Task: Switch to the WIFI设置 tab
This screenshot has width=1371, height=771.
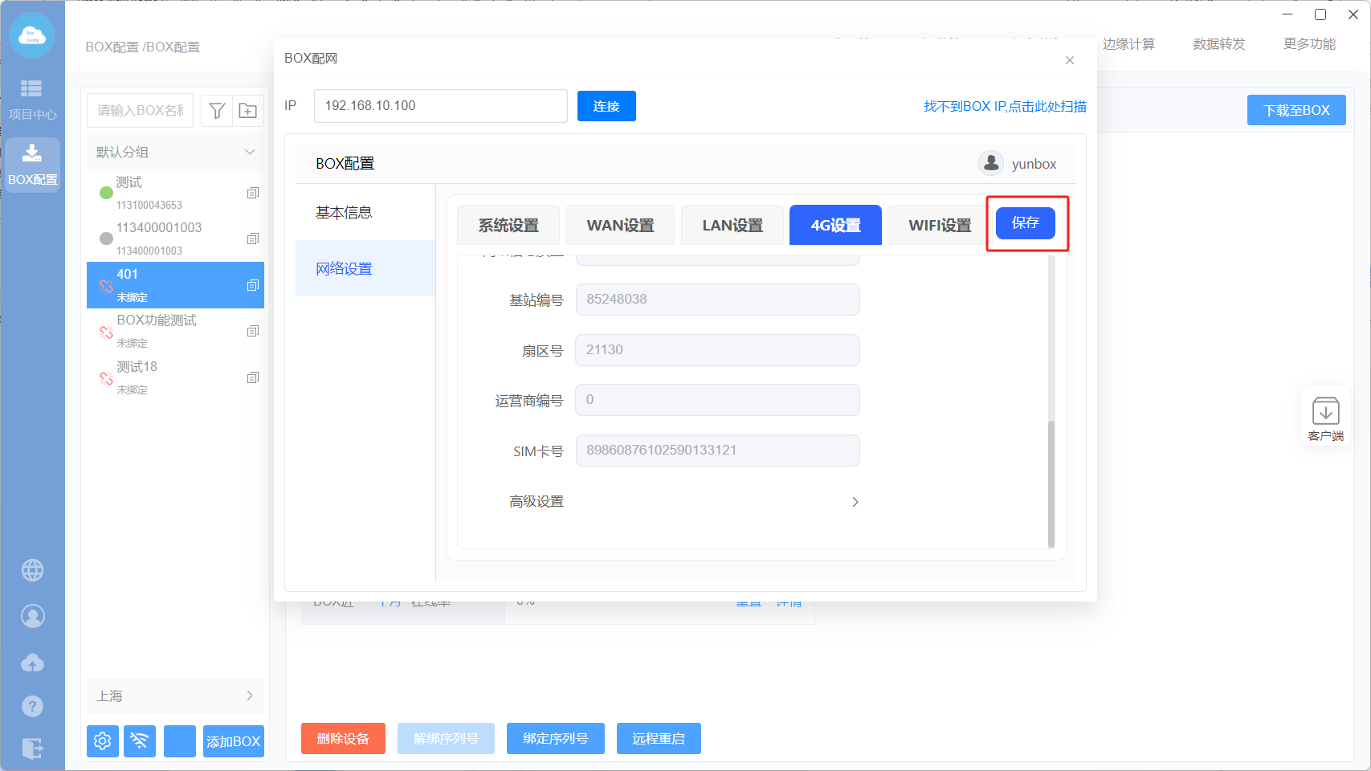Action: [x=939, y=226]
